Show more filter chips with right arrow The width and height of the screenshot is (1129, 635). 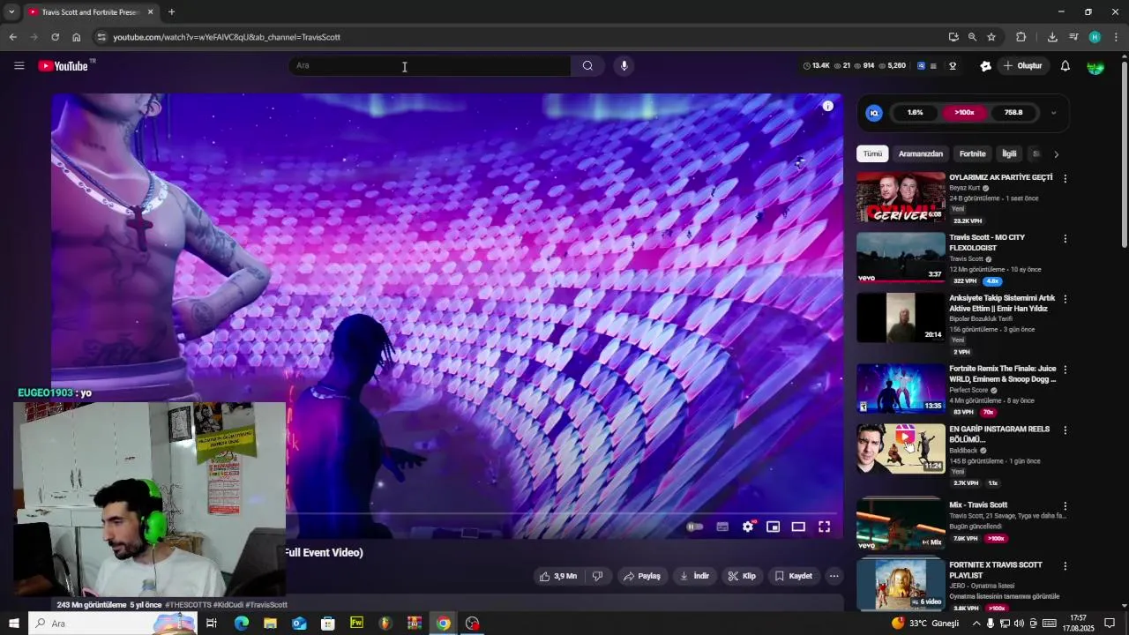[x=1056, y=154]
